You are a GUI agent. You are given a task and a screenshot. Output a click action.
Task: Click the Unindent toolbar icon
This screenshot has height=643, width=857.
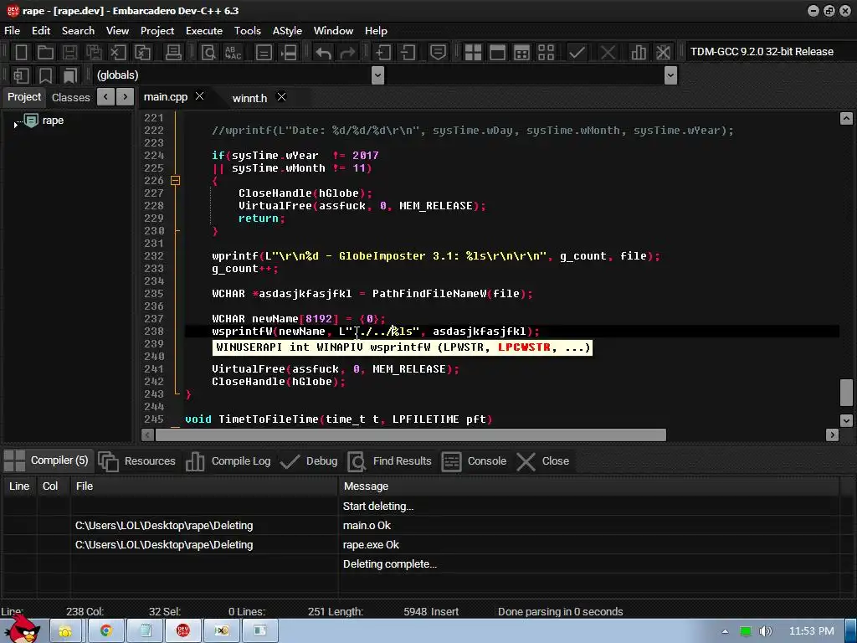coord(408,53)
